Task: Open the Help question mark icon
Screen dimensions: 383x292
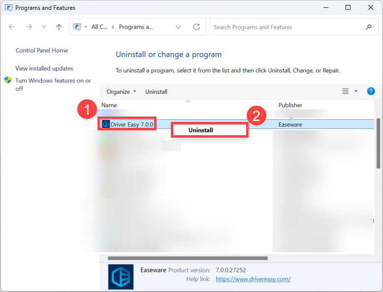Action: (x=371, y=91)
